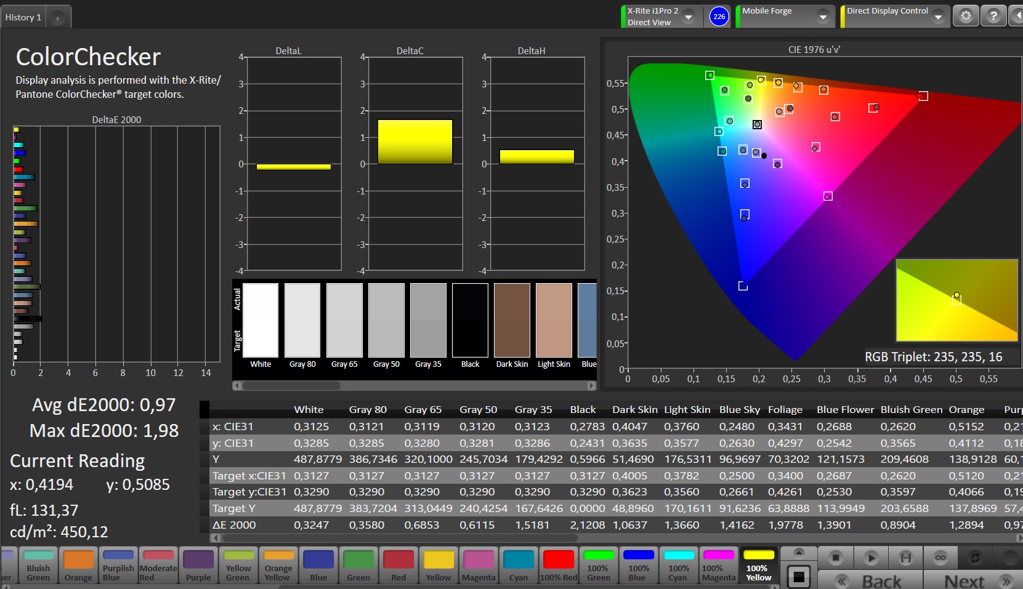Select the 100% Yellow color patch
The width and height of the screenshot is (1023, 589).
click(x=759, y=565)
